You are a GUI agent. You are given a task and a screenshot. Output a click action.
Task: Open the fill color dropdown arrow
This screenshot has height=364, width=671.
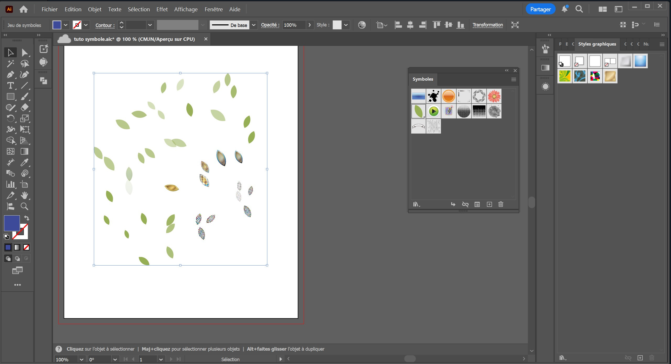tap(66, 25)
